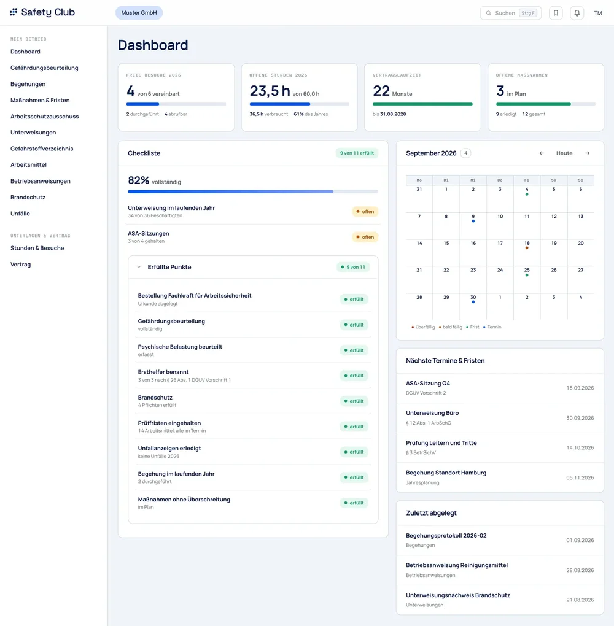Viewport: 614px width, 626px height.
Task: Open the bookmark icon in header
Action: click(556, 13)
